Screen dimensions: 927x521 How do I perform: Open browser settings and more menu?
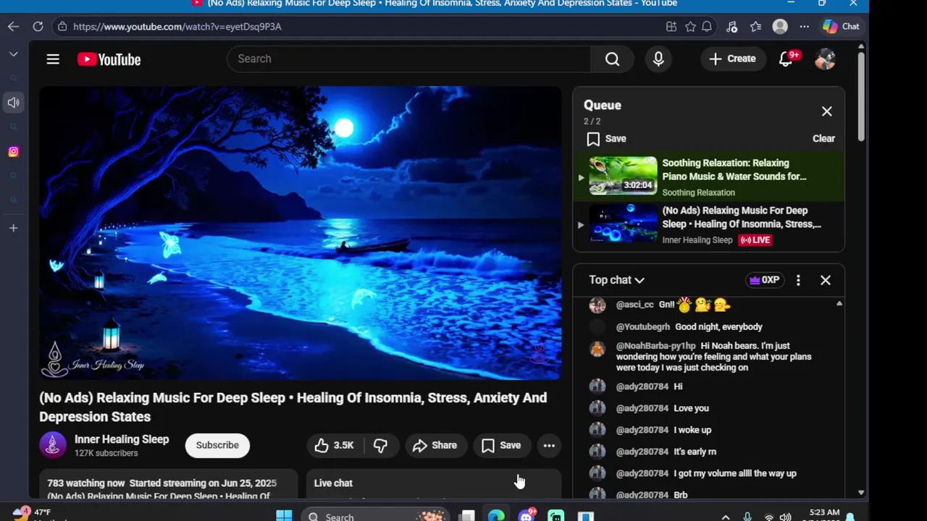804,27
